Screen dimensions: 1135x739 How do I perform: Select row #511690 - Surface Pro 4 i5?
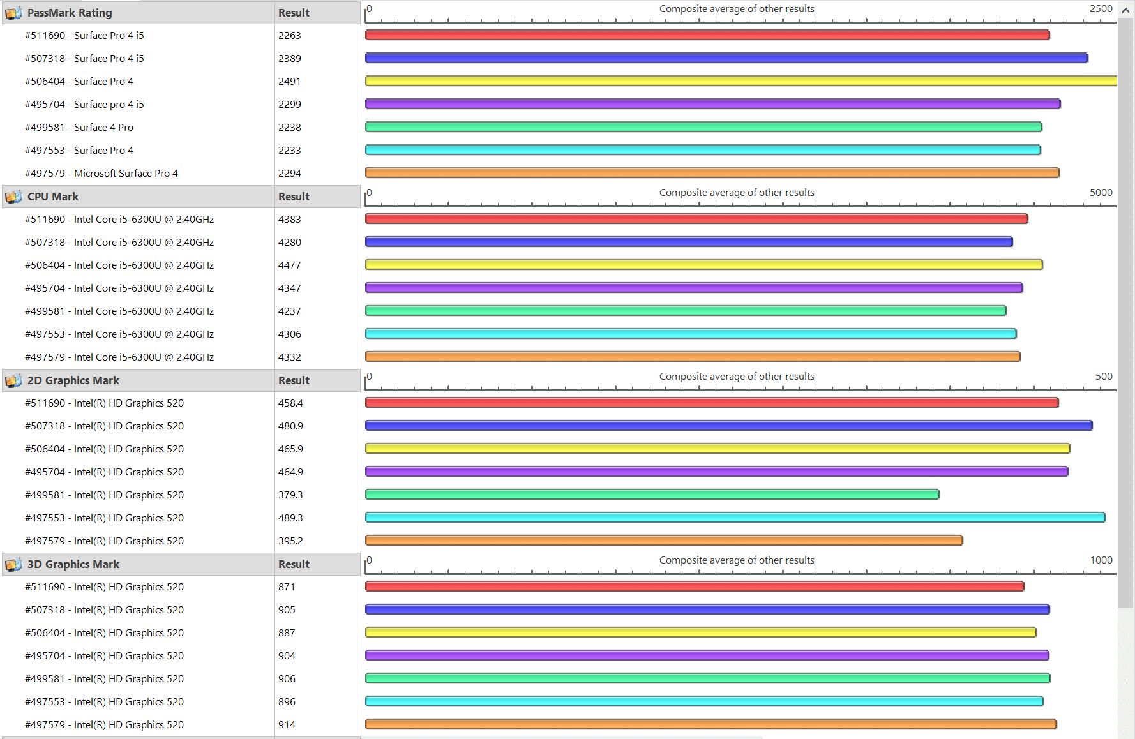click(x=84, y=36)
